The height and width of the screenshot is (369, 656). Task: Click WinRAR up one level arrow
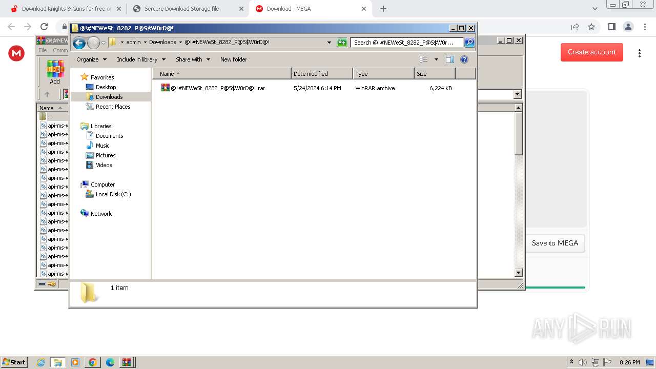pyautogui.click(x=47, y=94)
